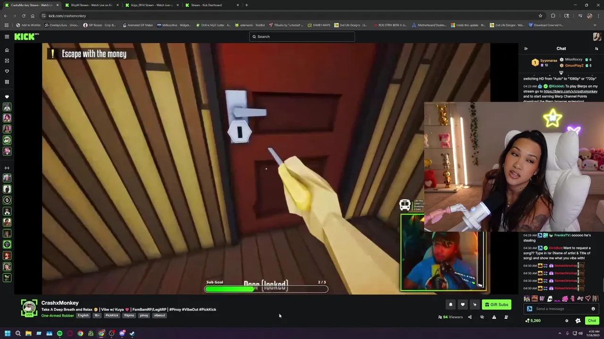The image size is (604, 339).
Task: Follow the channel with the heart button
Action: pos(462,305)
